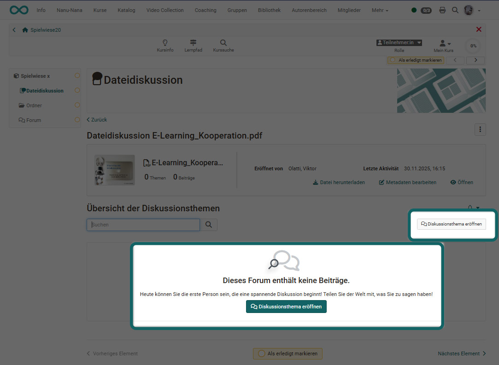Toggle top Als erledigt markieren

pyautogui.click(x=416, y=60)
